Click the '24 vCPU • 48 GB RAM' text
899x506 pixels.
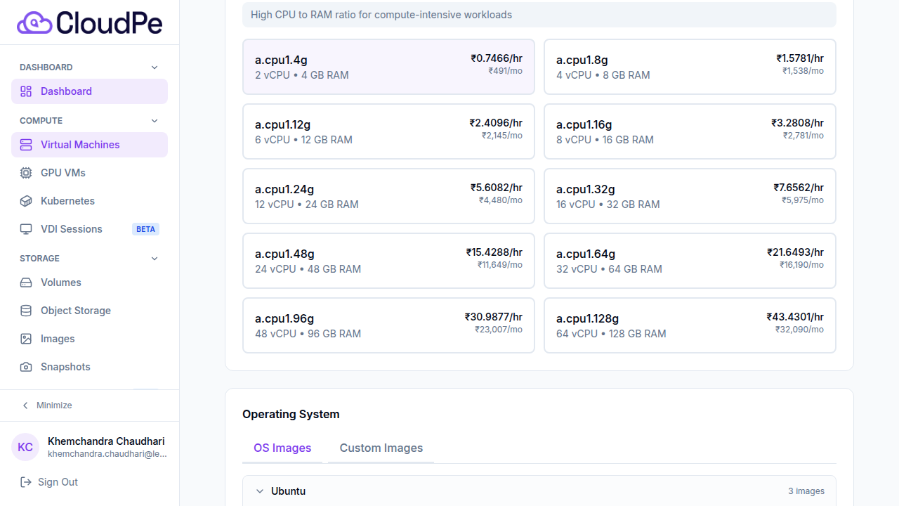[308, 269]
